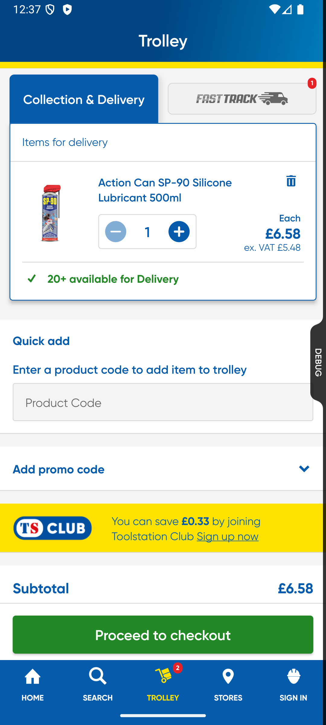The height and width of the screenshot is (725, 326).
Task: Follow the Sign up now link
Action: 228,536
